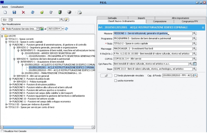Click the red X delete icon
The width and height of the screenshot is (207, 133).
[23, 12]
